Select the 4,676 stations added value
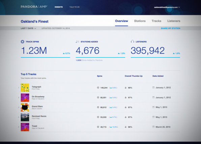Image resolution: width=201 pixels, height=144 pixels. [x=88, y=51]
